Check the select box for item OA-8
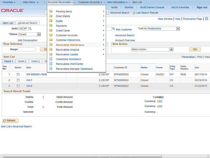 point(18,86)
